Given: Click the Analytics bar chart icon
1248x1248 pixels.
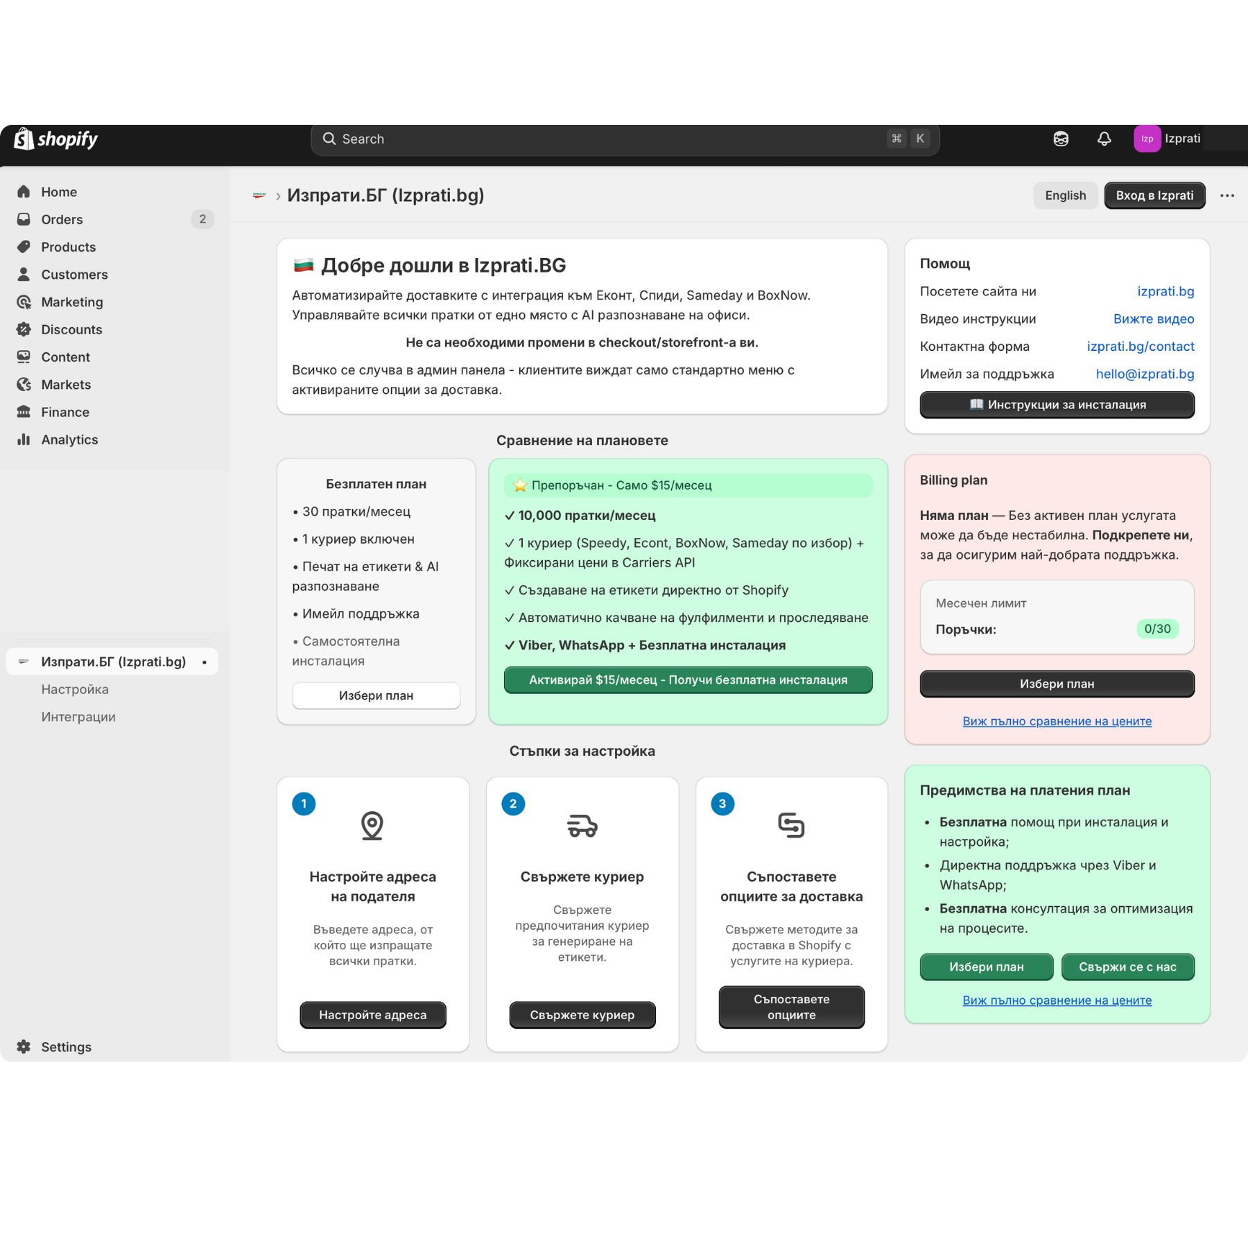Looking at the screenshot, I should click(24, 440).
